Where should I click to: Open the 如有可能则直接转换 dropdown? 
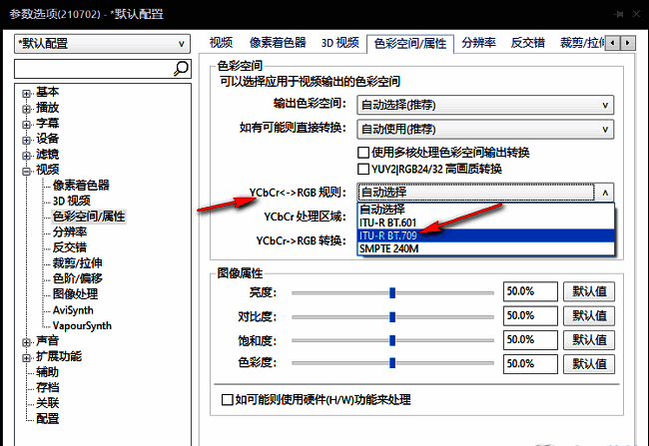[x=485, y=129]
